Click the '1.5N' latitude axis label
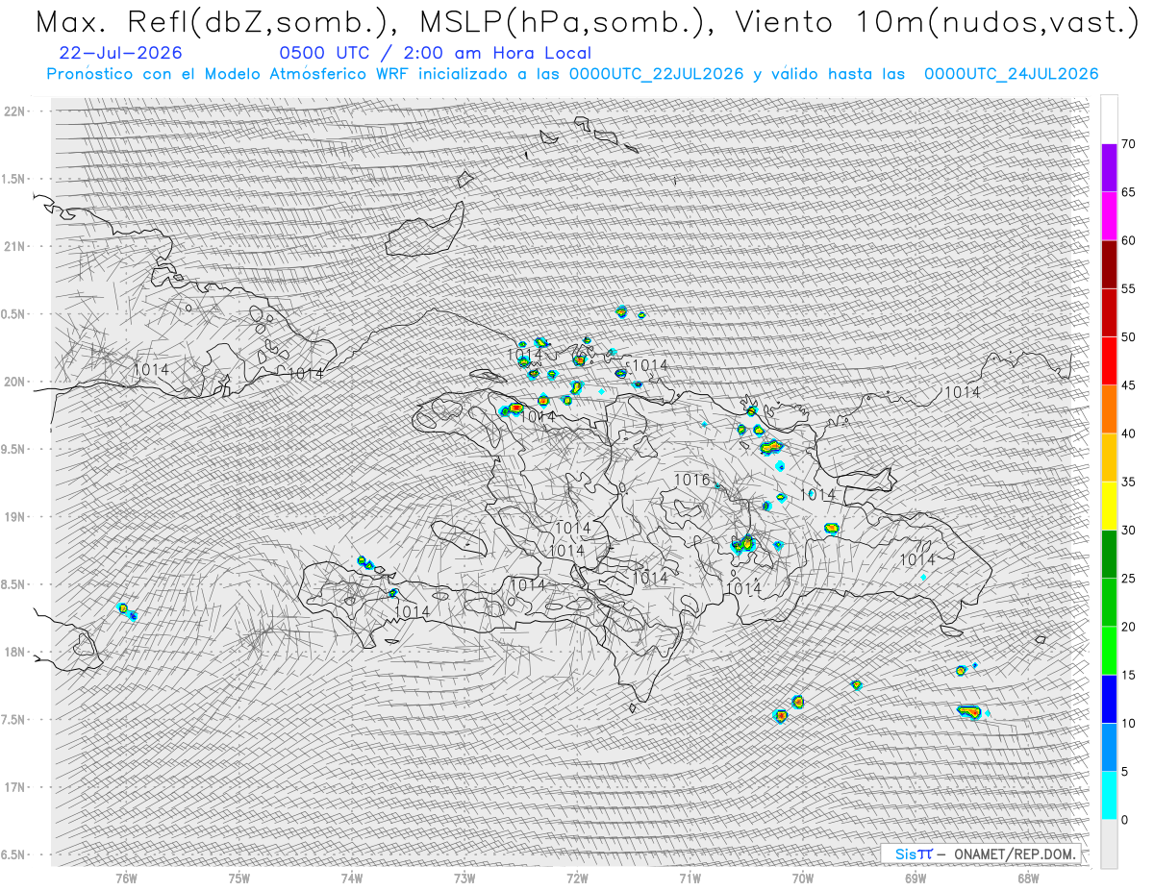The image size is (1154, 891). (x=13, y=179)
